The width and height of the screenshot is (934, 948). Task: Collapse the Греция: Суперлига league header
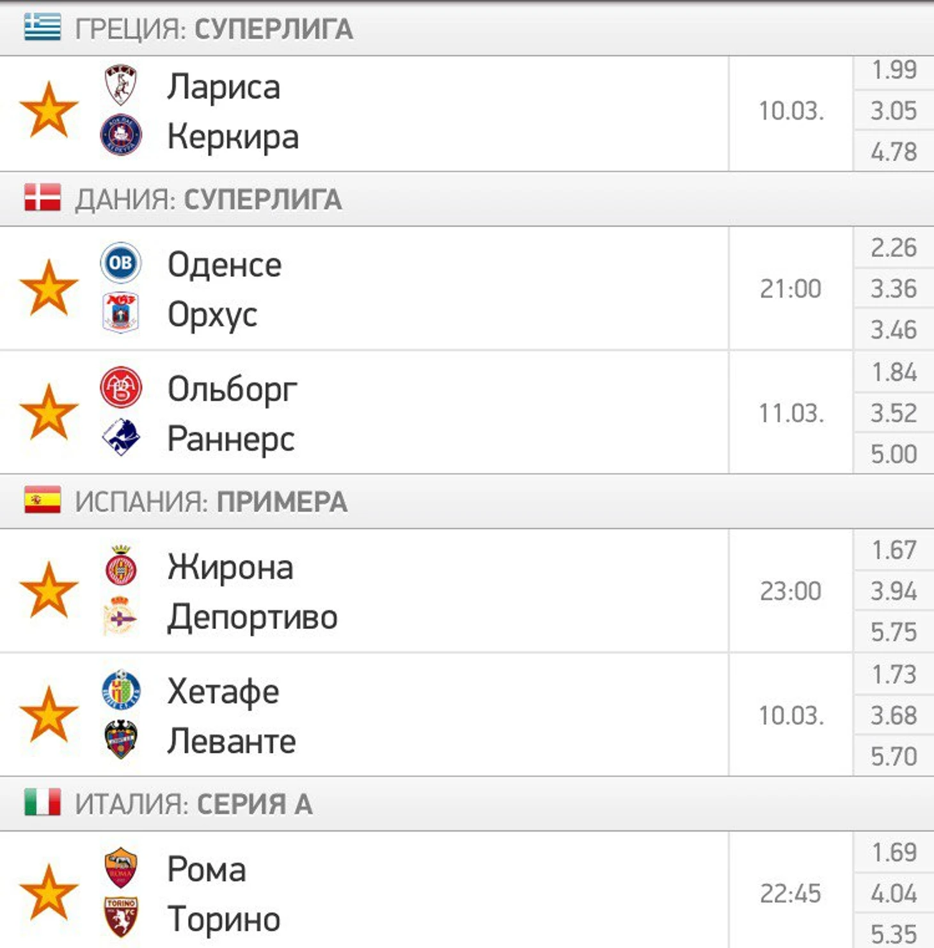[467, 29]
